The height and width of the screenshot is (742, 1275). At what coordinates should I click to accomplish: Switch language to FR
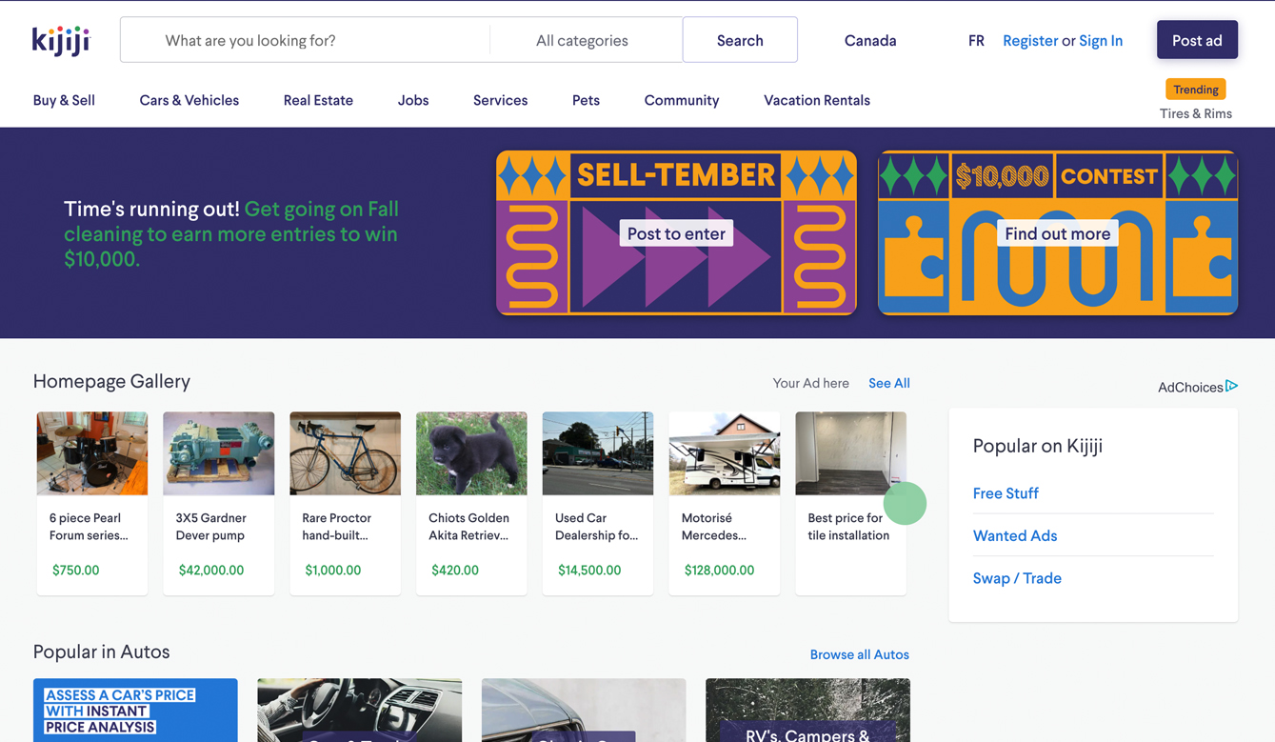click(x=976, y=40)
